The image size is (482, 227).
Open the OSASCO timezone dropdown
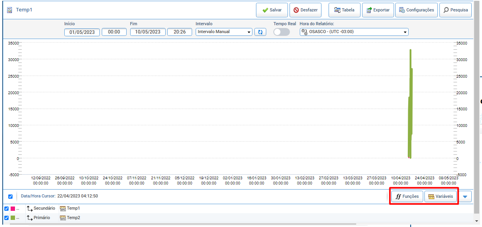coord(354,32)
